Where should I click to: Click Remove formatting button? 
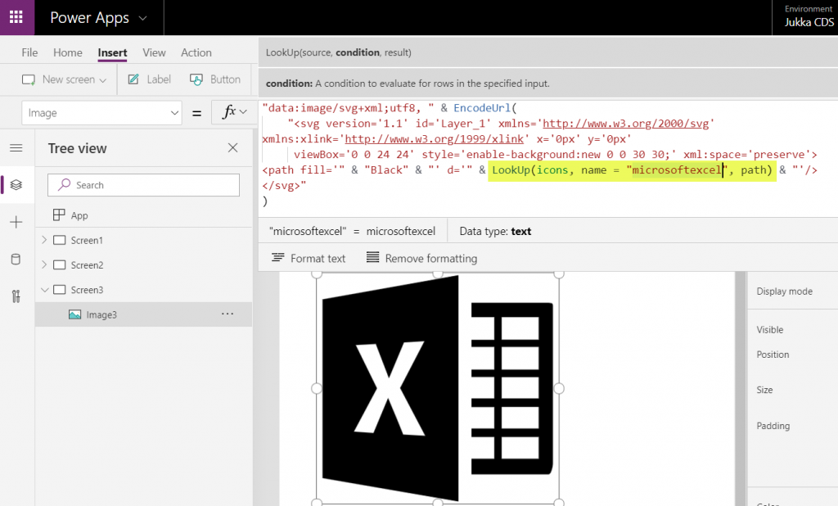(x=421, y=259)
